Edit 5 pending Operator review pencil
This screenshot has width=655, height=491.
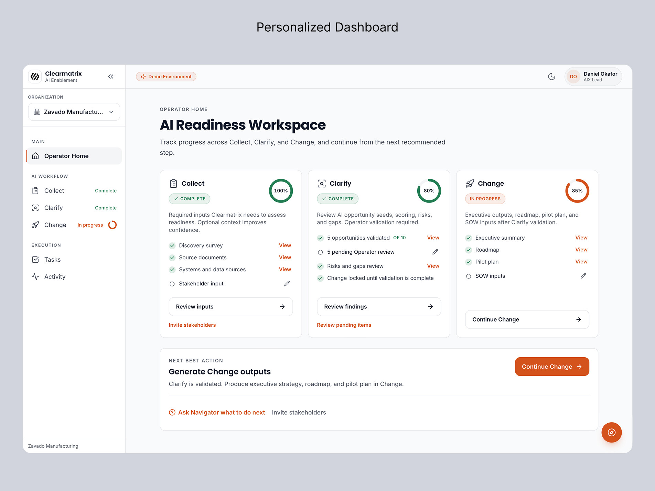pyautogui.click(x=435, y=252)
